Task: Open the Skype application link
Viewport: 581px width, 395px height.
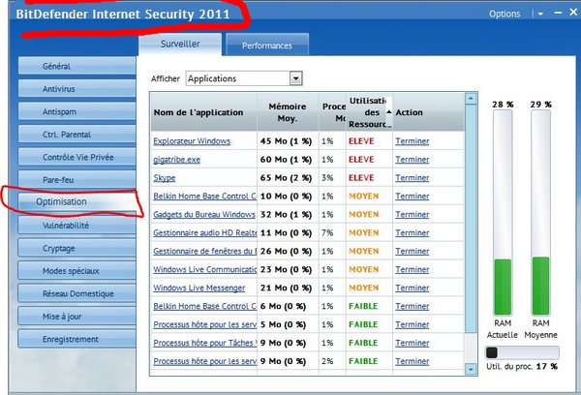Action: click(x=165, y=178)
